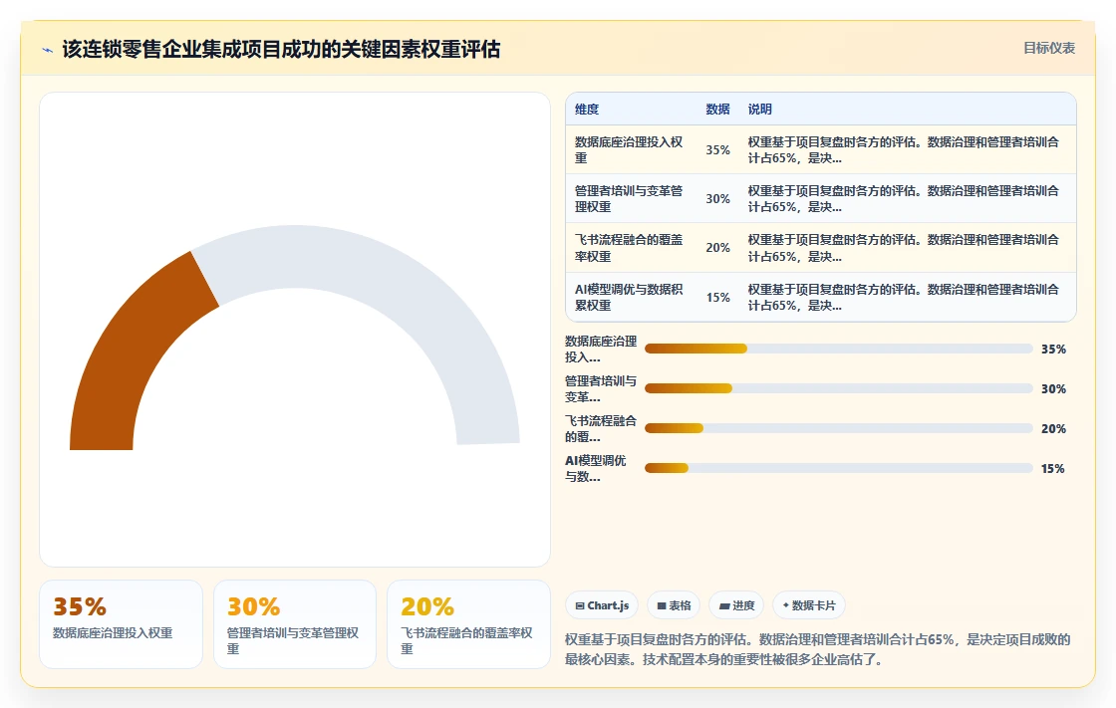Select table row 管理者培训与变革管理权重
This screenshot has height=708, width=1116.
click(x=821, y=198)
